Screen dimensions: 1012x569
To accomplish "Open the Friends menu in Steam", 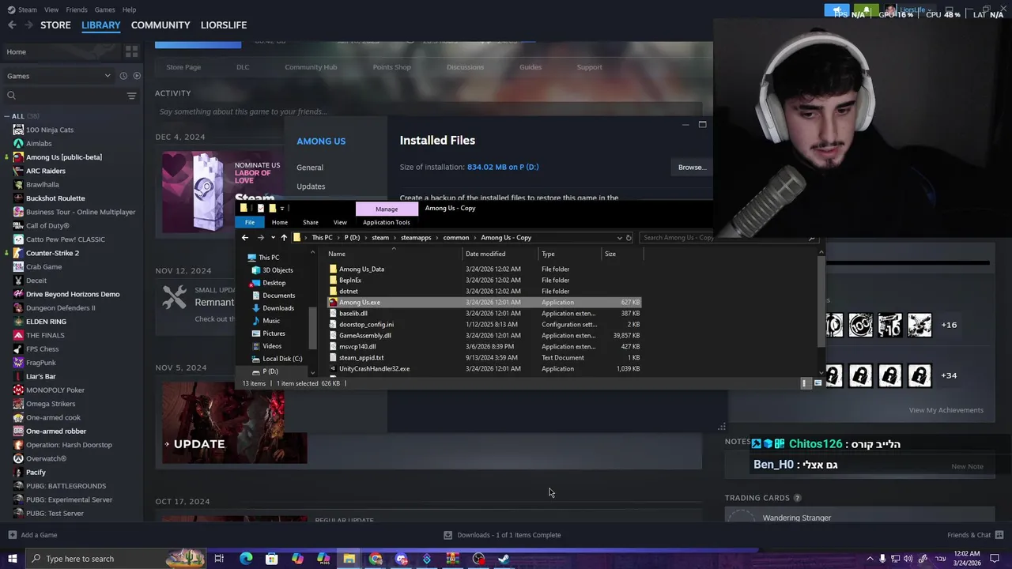I will click(77, 9).
